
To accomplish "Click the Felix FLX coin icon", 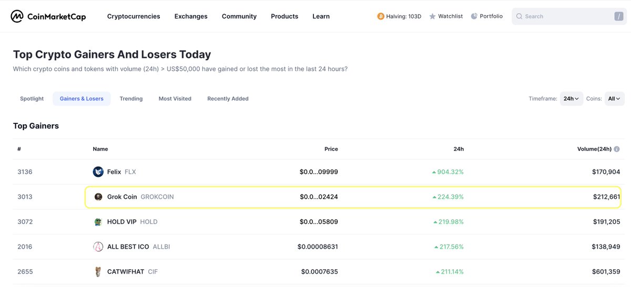I will (x=98, y=172).
